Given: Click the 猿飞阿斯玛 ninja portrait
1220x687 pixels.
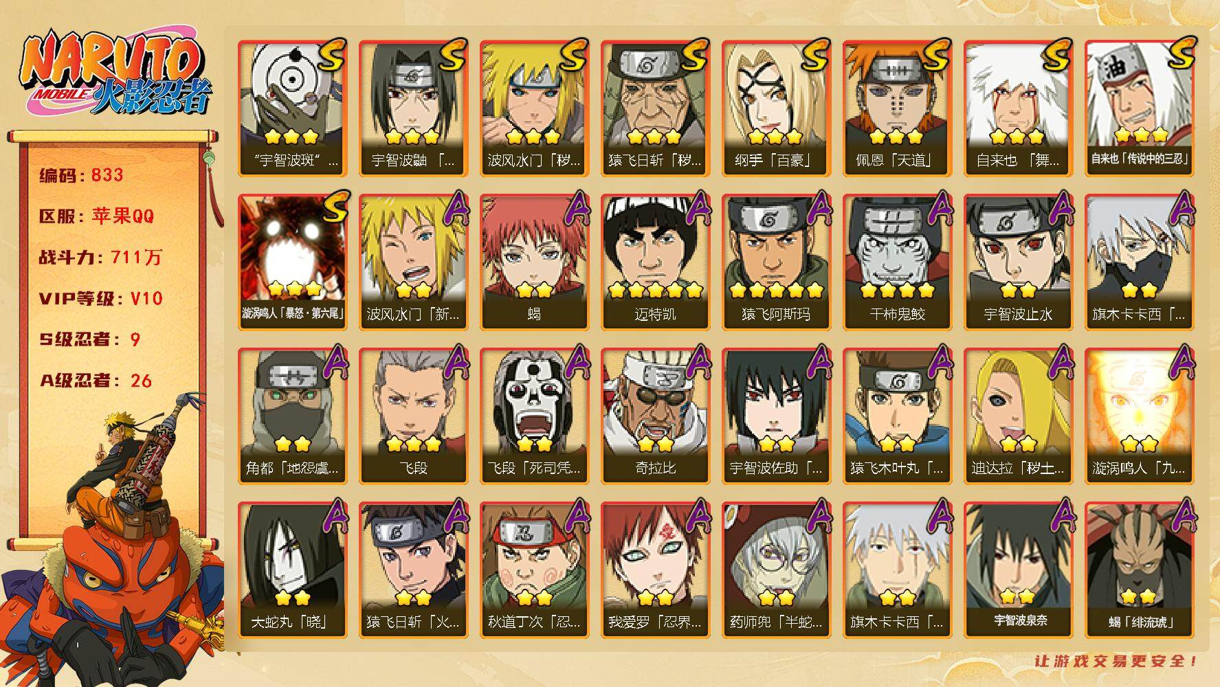Looking at the screenshot, I should click(776, 262).
